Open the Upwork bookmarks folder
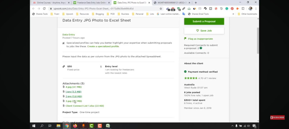Screen dimensions: 289x129 point(68,14)
